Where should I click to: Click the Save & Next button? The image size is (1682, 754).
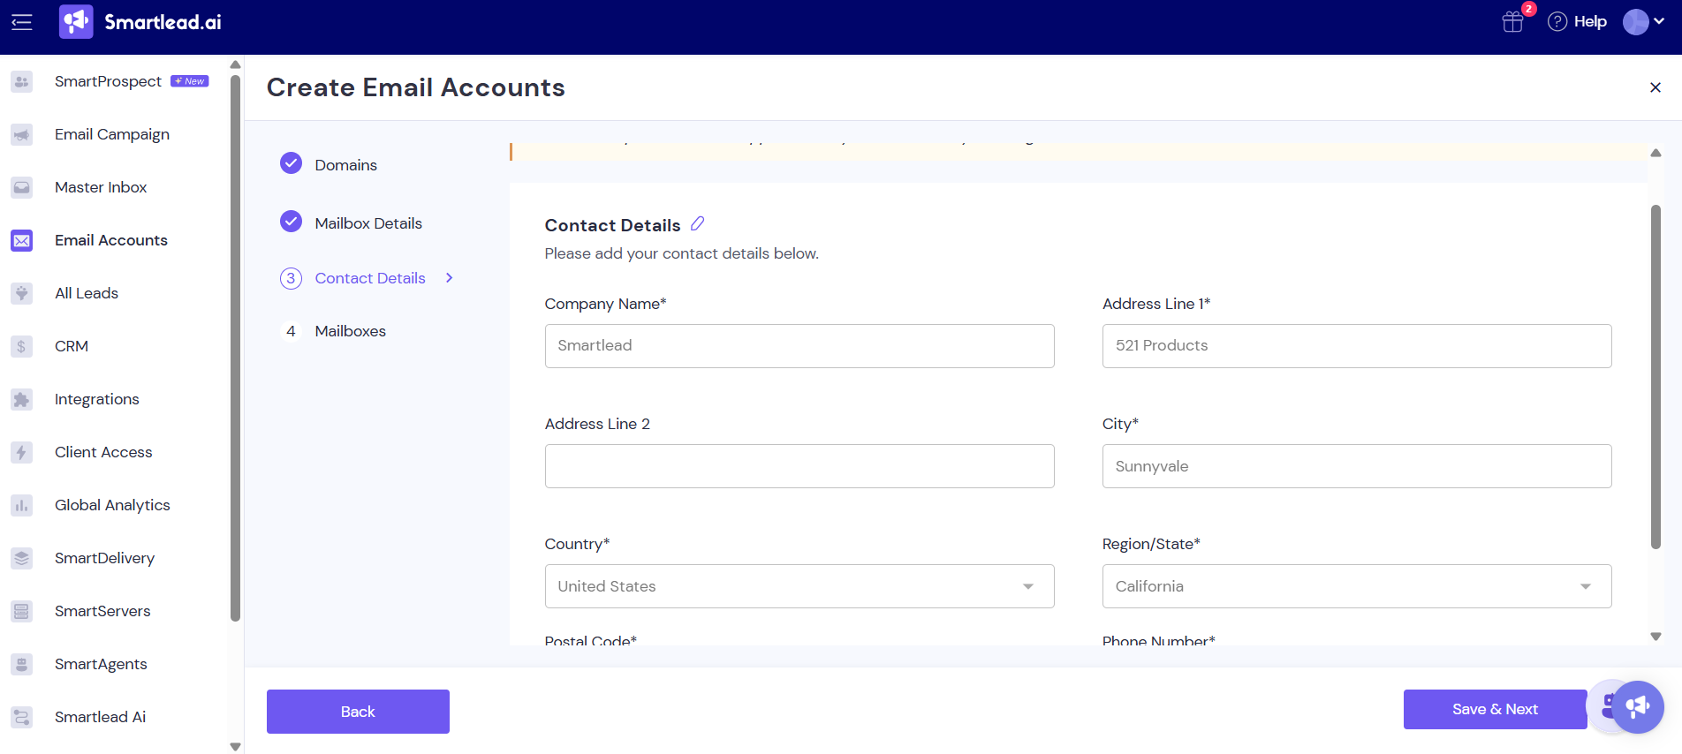(x=1494, y=709)
